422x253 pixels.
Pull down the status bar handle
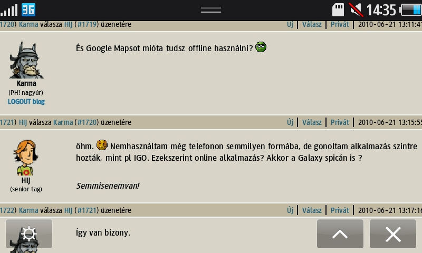(210, 10)
